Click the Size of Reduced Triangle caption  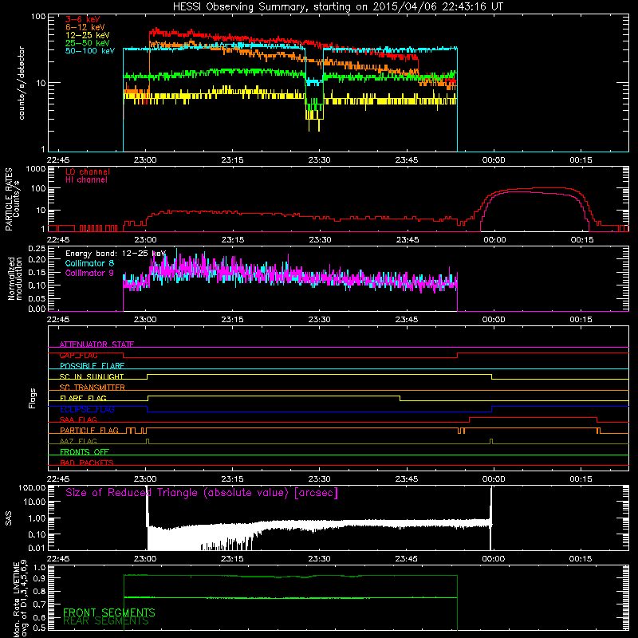click(202, 493)
